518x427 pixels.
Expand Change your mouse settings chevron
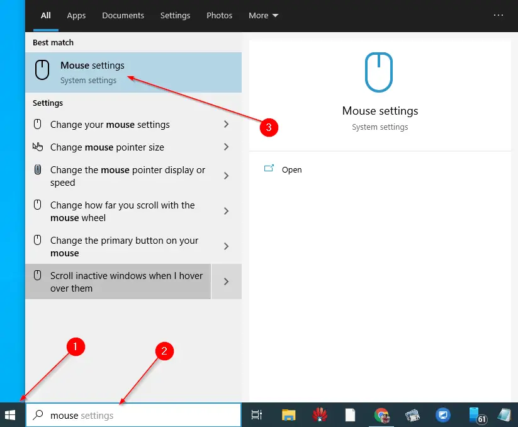227,124
